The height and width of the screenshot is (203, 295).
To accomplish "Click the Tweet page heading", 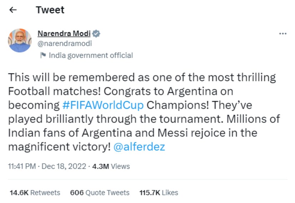I will pos(50,10).
